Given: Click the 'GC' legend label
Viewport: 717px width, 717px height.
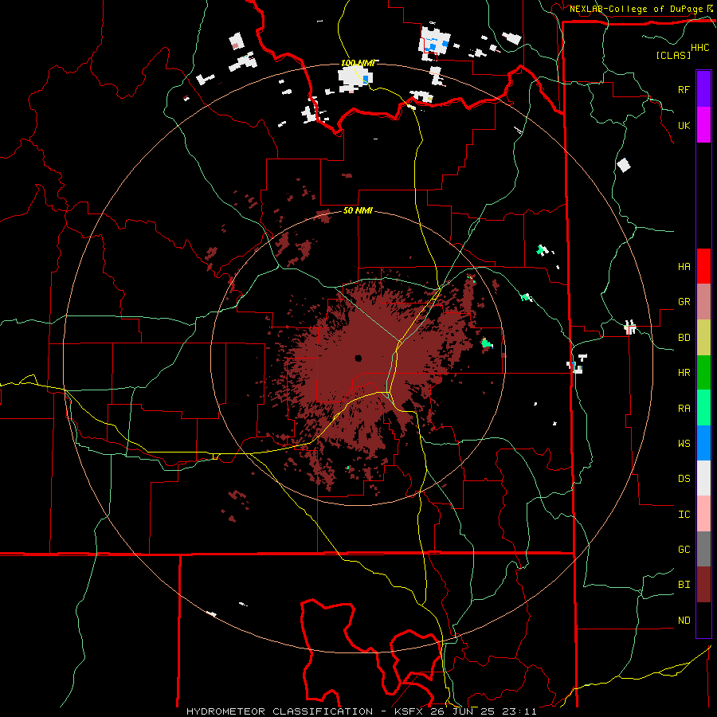Looking at the screenshot, I should pyautogui.click(x=684, y=550).
